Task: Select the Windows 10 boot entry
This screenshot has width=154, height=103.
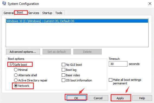Action: tap(77, 21)
